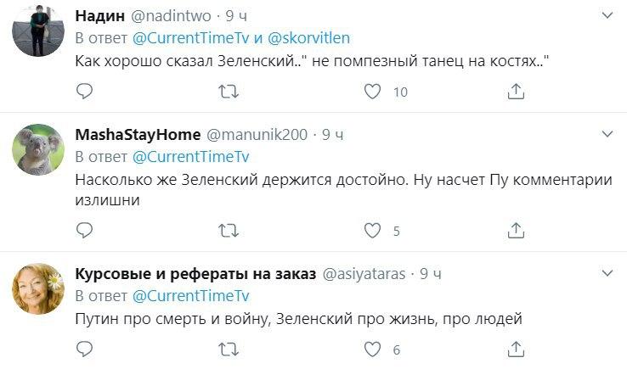Open more options for Надин's tweet
627x369 pixels.
(607, 16)
